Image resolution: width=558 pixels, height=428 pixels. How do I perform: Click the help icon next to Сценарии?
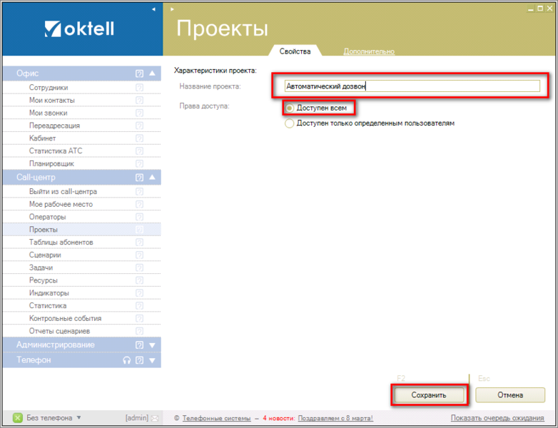point(140,255)
